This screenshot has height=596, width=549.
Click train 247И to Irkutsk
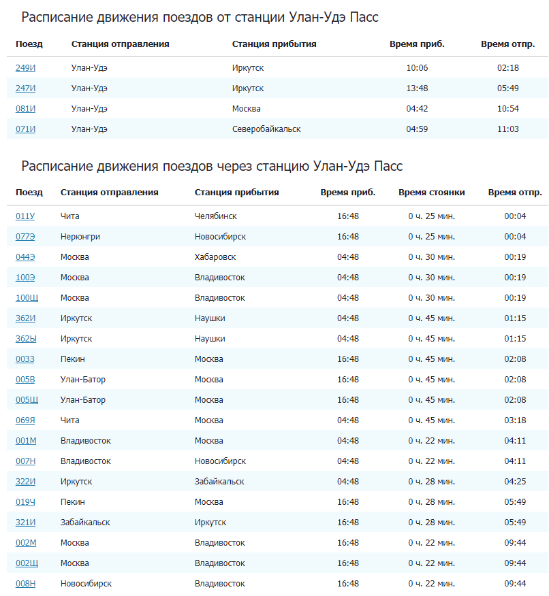pyautogui.click(x=25, y=88)
